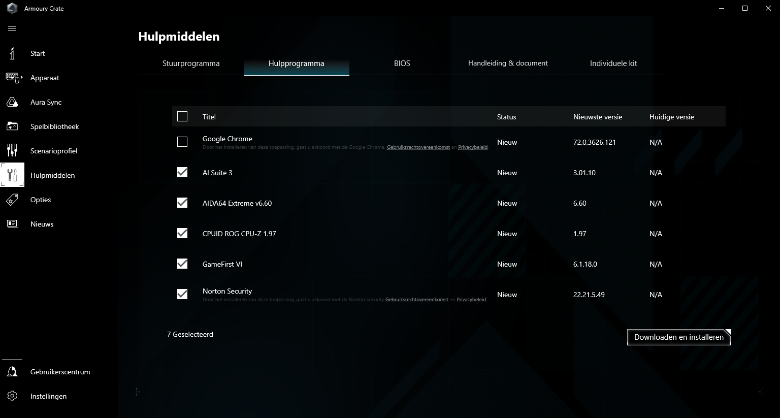The image size is (780, 418).
Task: Click the AI Suite 3 title
Action: pos(217,173)
